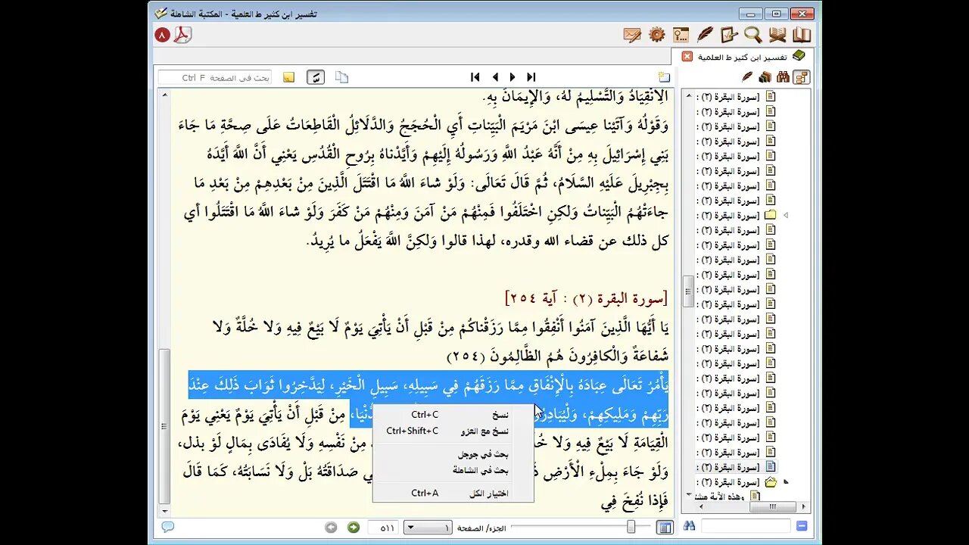Choose 'نسخ مع العزو' from the context menu
969x545 pixels.
coord(453,431)
